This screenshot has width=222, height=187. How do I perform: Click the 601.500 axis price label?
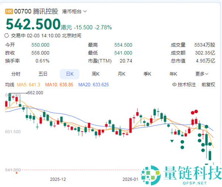(13, 132)
